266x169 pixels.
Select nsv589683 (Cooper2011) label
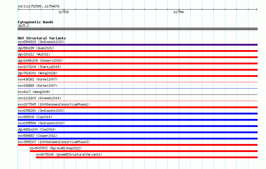[x=38, y=136]
